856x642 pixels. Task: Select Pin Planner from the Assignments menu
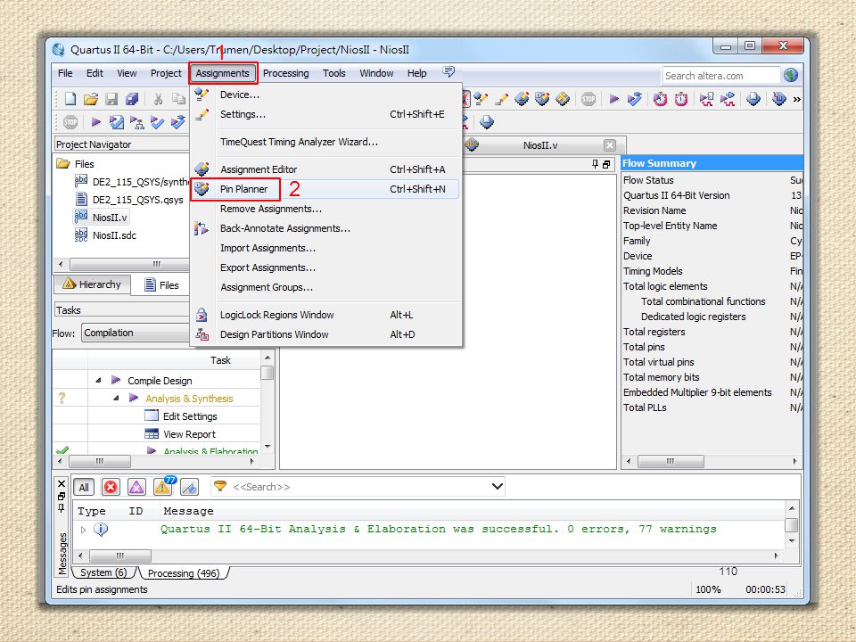(325, 189)
